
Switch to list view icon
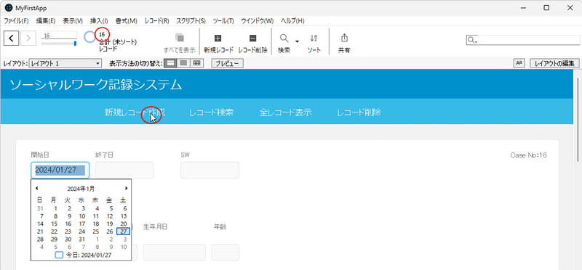click(183, 63)
